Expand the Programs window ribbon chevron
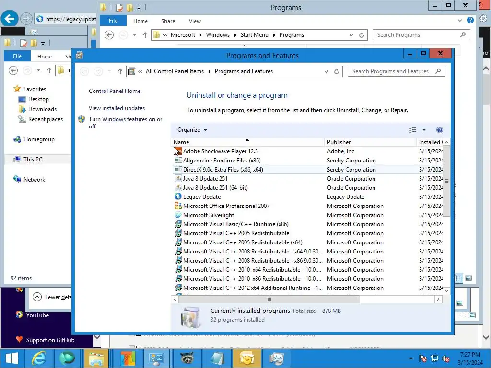The height and width of the screenshot is (368, 491). tap(460, 20)
